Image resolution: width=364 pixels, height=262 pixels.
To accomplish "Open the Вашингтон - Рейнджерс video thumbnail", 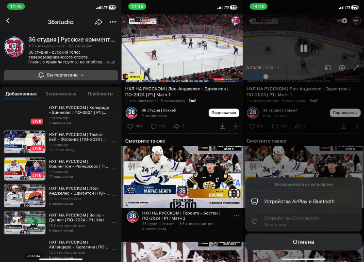I will click(x=25, y=169).
